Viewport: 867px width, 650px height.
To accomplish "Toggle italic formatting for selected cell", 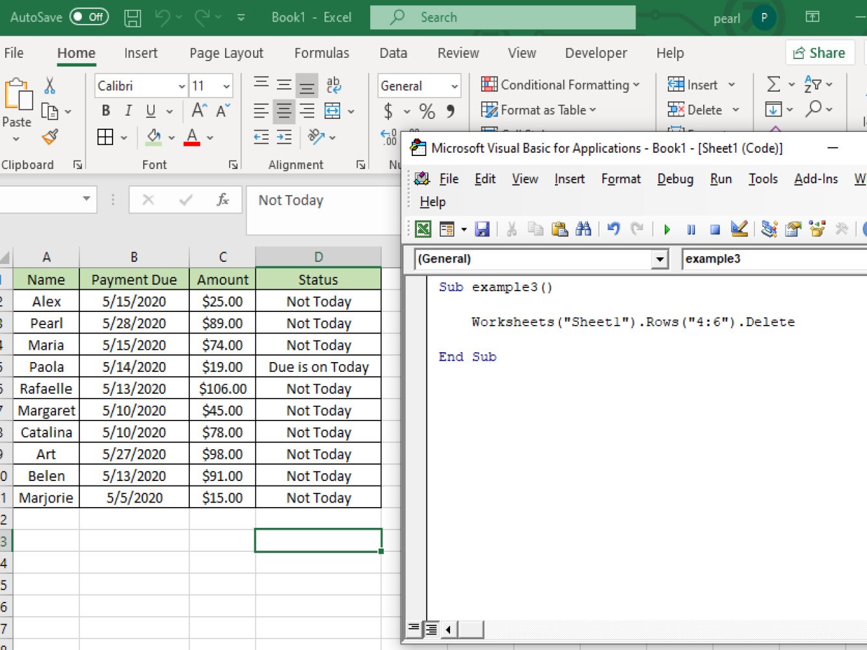I will point(128,110).
